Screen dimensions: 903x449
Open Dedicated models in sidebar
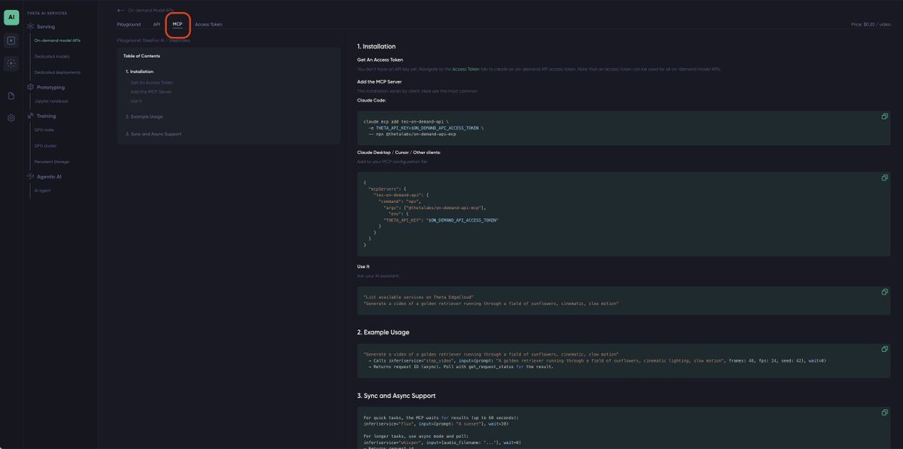click(x=52, y=56)
